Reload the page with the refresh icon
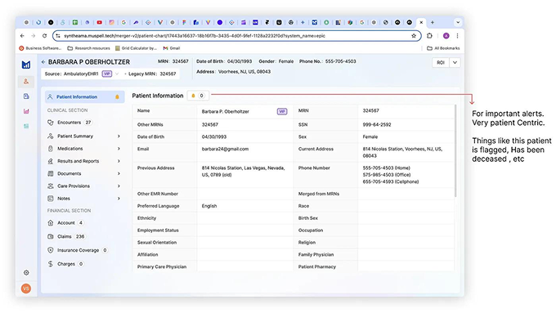Image resolution: width=556 pixels, height=313 pixels. point(44,36)
